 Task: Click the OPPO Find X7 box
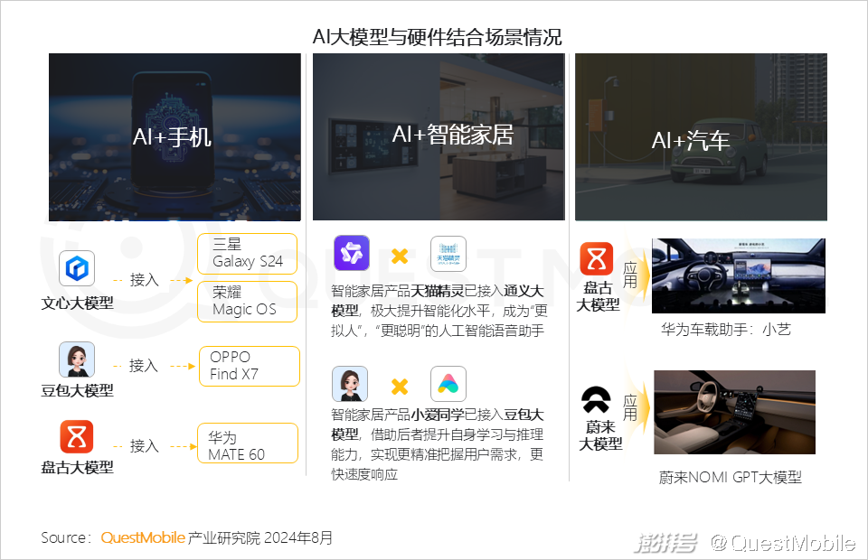[248, 366]
